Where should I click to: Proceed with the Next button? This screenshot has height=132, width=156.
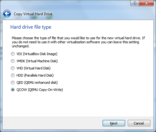[x=114, y=123]
